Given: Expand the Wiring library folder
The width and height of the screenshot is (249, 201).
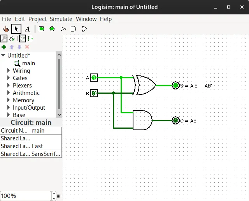Looking at the screenshot, I should [x=9, y=71].
